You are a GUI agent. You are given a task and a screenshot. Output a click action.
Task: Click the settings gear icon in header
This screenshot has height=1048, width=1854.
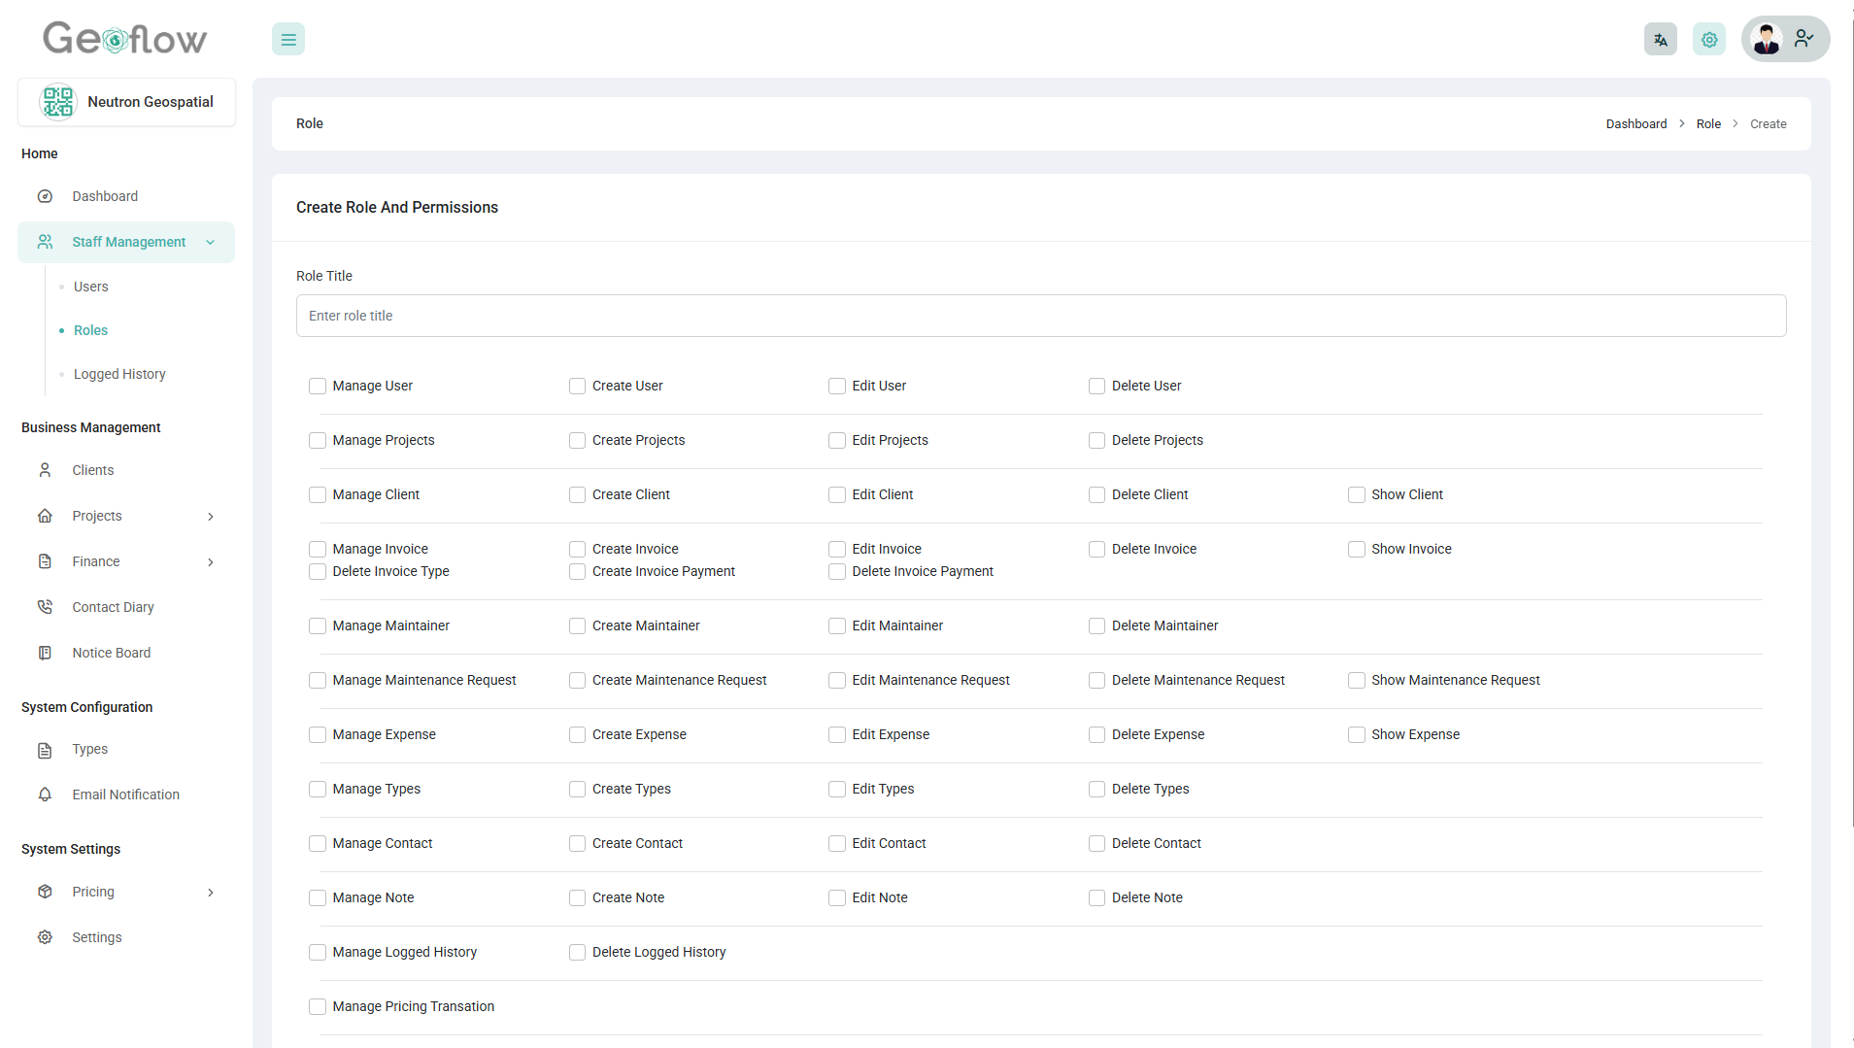[x=1708, y=40]
